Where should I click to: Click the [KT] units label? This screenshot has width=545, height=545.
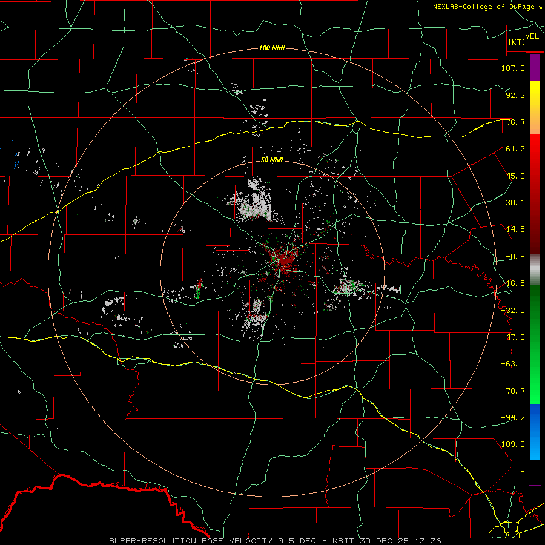coord(517,42)
